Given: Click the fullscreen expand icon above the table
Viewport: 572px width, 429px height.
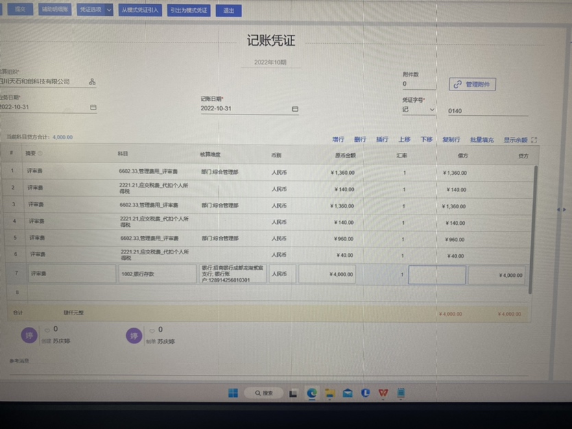Looking at the screenshot, I should [x=534, y=140].
